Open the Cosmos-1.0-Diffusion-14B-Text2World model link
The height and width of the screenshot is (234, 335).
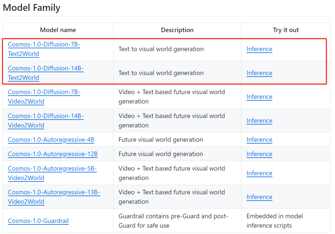point(46,68)
